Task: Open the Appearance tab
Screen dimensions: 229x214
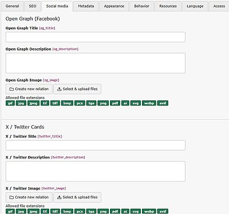Action: 114,6
